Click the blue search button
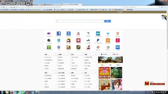The image size is (168, 94). (x=107, y=21)
